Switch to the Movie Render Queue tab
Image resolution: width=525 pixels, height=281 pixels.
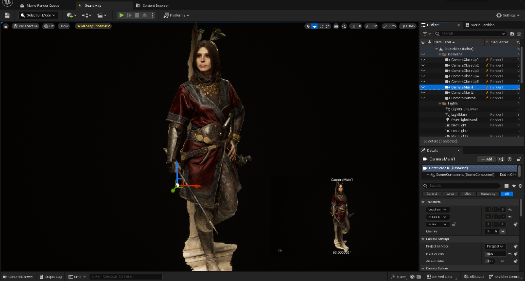(39, 5)
